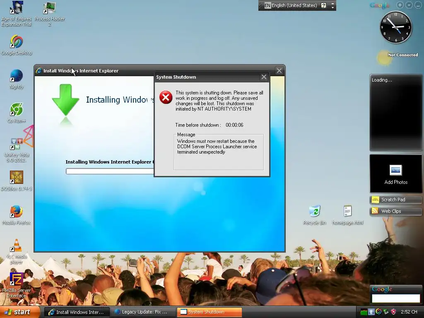The height and width of the screenshot is (318, 424).
Task: Switch to Install Windows Internet Explorer taskbar button
Action: pyautogui.click(x=77, y=312)
